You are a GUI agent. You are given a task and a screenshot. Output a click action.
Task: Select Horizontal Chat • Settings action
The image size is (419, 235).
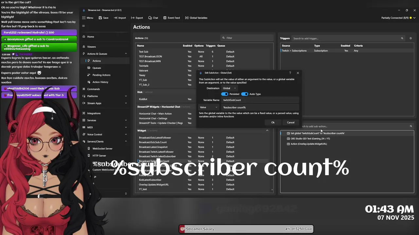(x=167, y=118)
